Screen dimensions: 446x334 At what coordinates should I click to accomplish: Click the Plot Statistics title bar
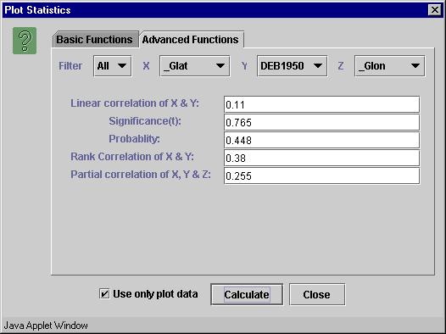[x=215, y=10]
